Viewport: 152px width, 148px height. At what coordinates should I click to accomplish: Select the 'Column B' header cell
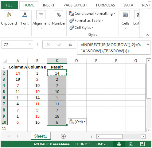(x=37, y=67)
